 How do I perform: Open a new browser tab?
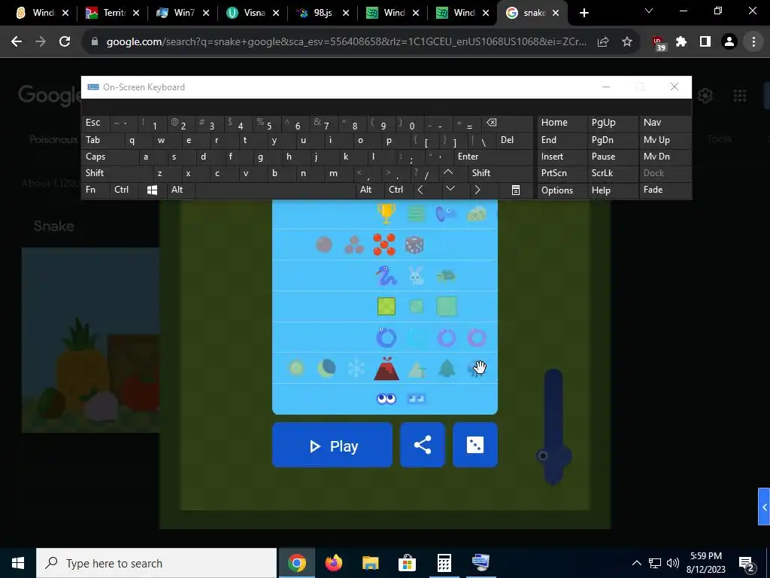584,13
